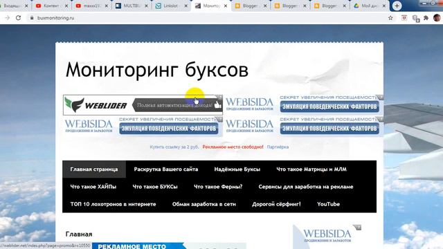Viewport: 443px width, 249px height.
Task: Open 'Раскрутка Вашего сайта' menu item
Action: tap(166, 169)
